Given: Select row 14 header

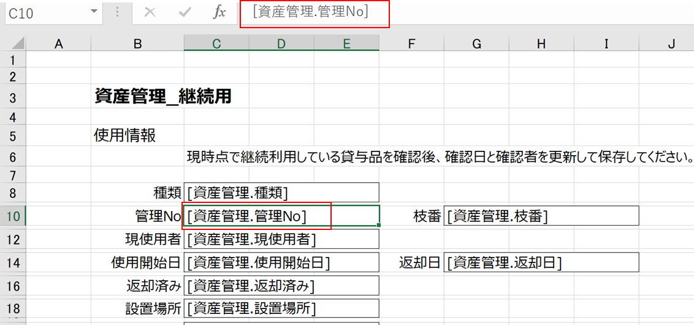Looking at the screenshot, I should point(13,263).
